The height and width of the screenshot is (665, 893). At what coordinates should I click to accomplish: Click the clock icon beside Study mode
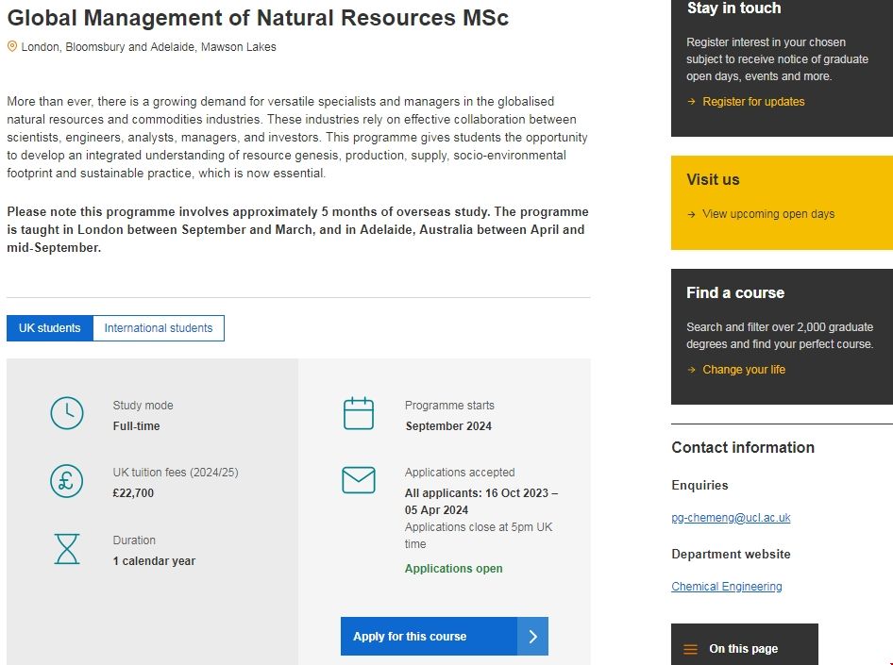pyautogui.click(x=66, y=414)
